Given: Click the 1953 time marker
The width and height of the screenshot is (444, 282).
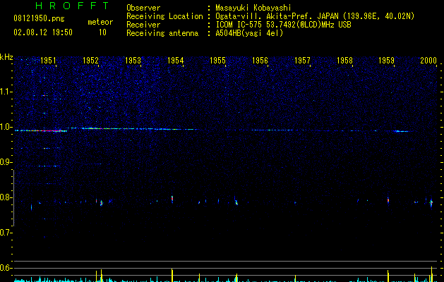Looking at the screenshot, I should 133,61.
